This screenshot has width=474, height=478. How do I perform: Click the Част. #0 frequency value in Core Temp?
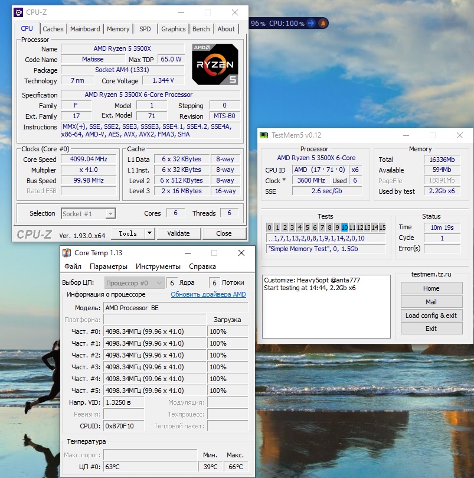tap(155, 331)
